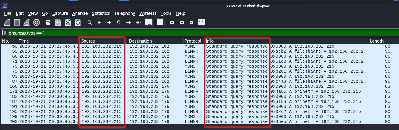399x130 pixels.
Task: Open the Statistics menu
Action: (101, 13)
